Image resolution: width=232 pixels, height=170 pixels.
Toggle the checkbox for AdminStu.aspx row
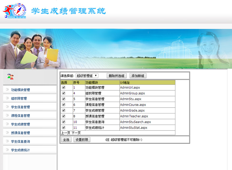(x=64, y=99)
